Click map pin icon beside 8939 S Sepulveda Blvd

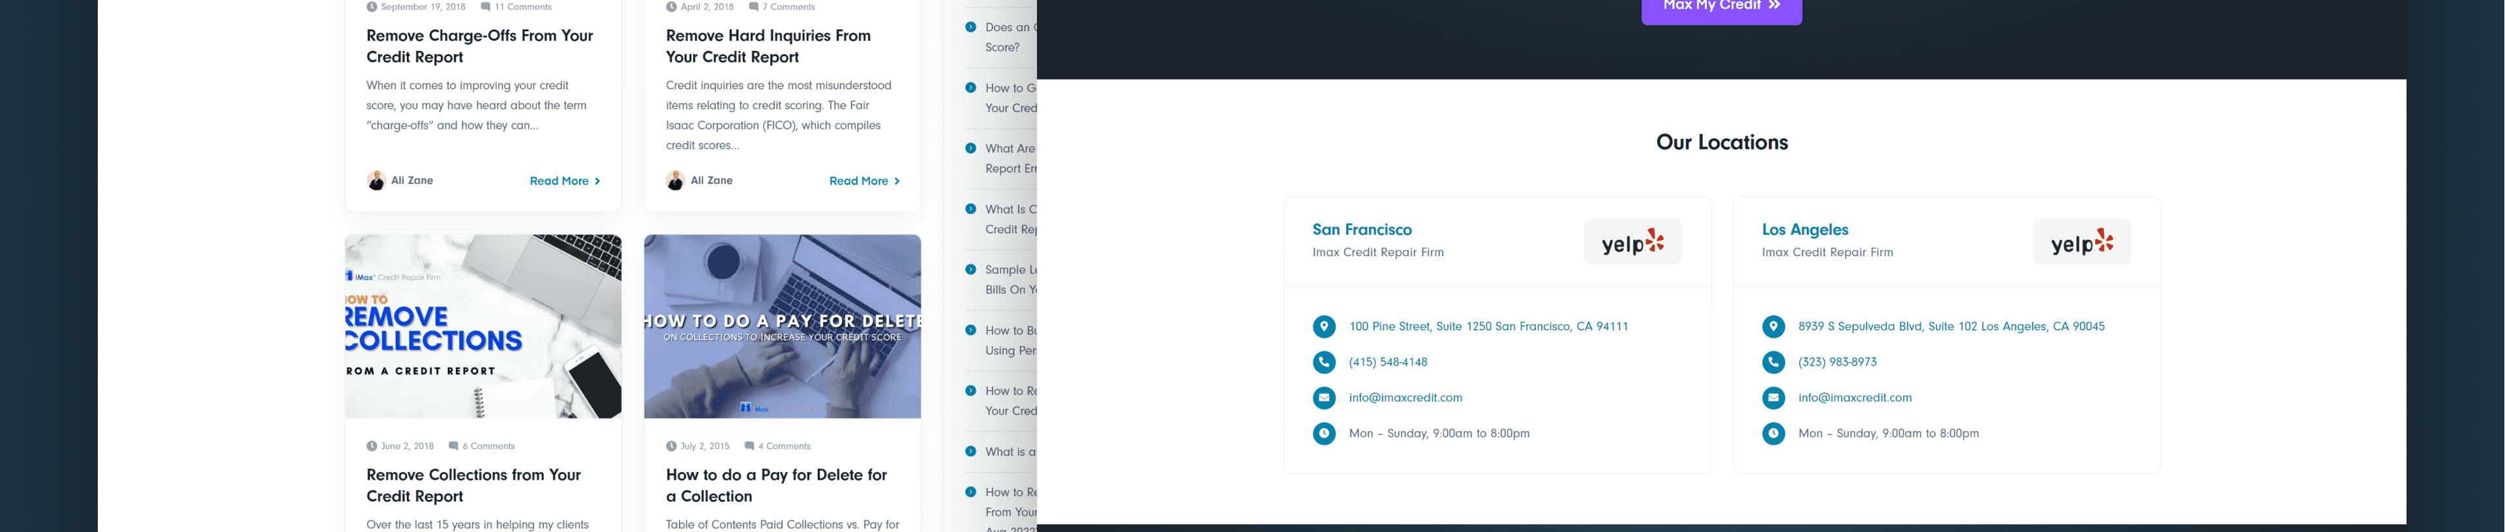tap(1774, 327)
